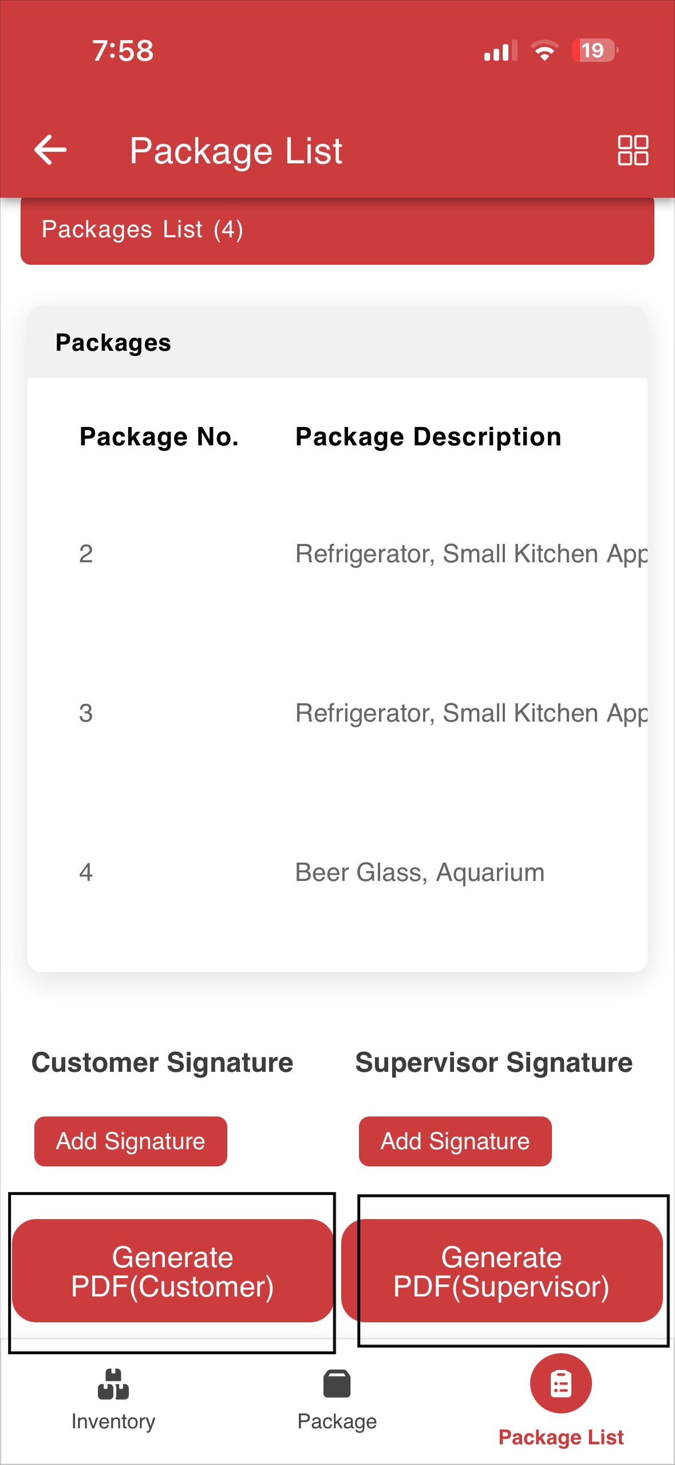
Task: Switch to the Package tab label
Action: [x=337, y=1421]
